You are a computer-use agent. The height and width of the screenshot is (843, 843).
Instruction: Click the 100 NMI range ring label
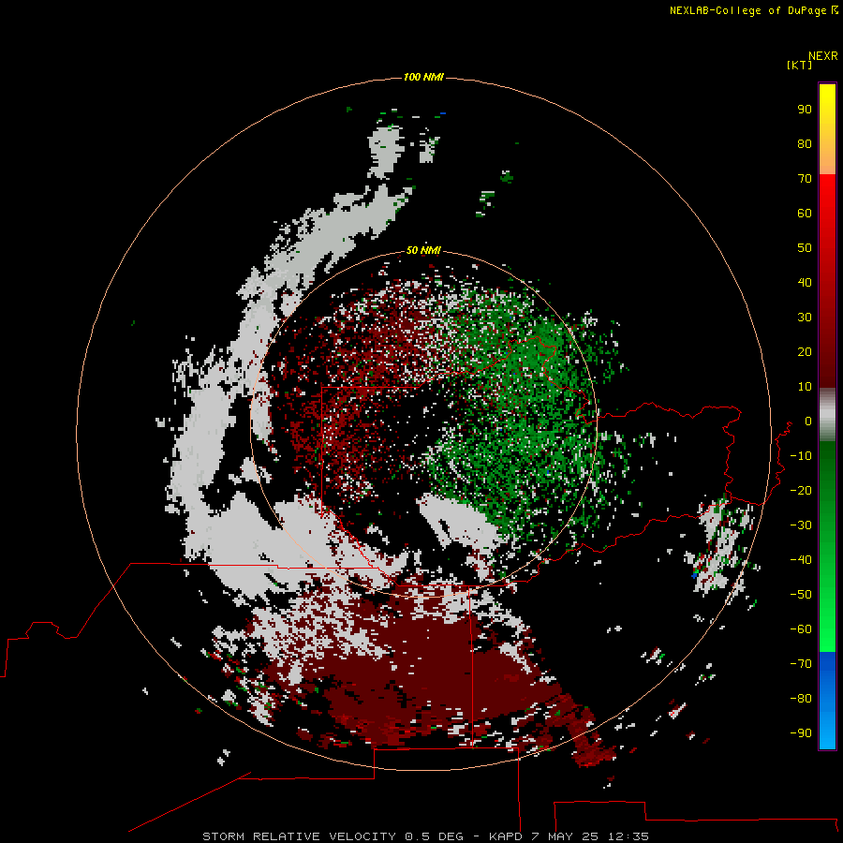(423, 77)
